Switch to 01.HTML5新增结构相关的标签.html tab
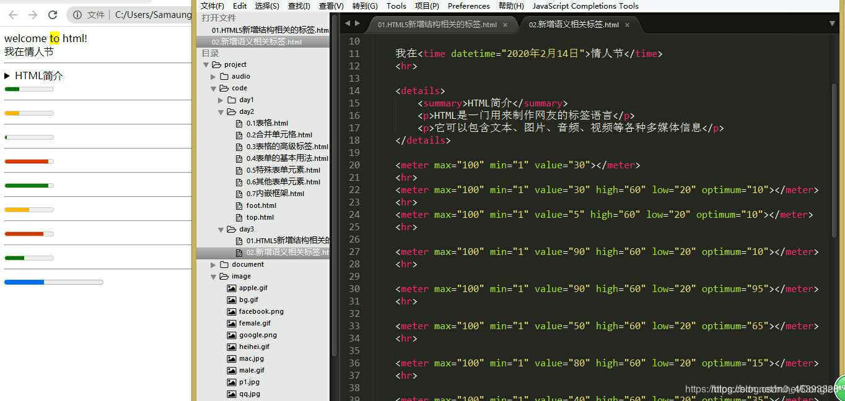Screen dimensions: 845x401 (x=437, y=25)
